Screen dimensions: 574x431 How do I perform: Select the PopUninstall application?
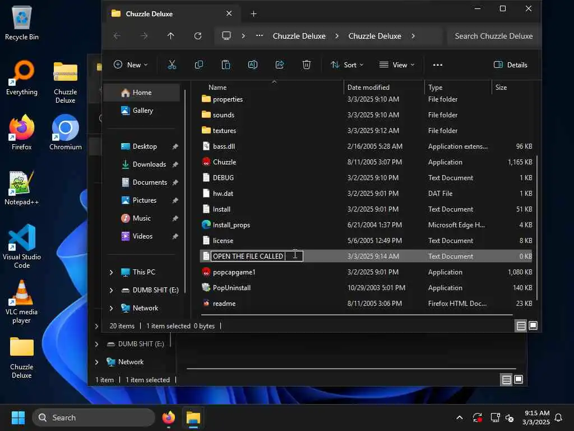point(366,288)
